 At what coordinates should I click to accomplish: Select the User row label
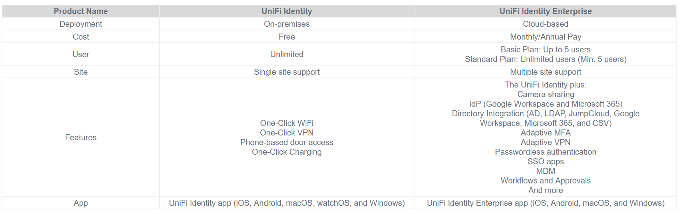[80, 54]
